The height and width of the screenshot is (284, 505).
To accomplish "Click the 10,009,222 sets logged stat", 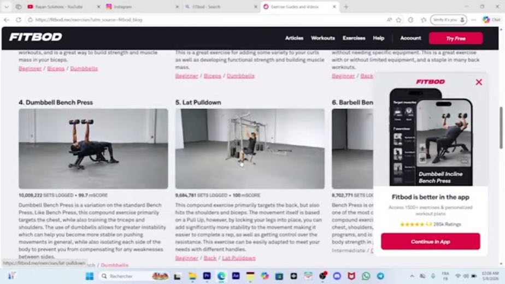I will click(63, 195).
